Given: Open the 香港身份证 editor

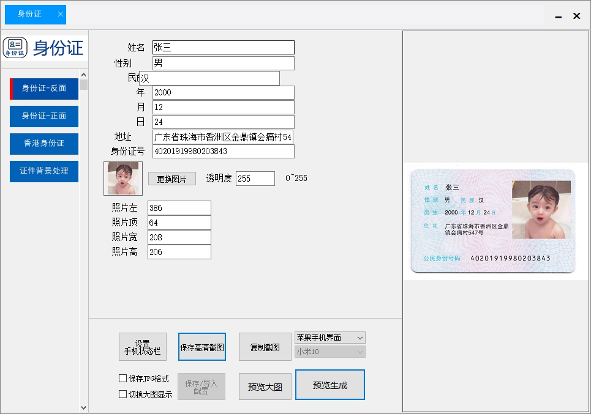Looking at the screenshot, I should [43, 144].
